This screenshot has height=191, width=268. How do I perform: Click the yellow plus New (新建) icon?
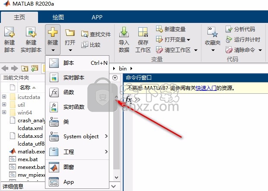click(53, 32)
